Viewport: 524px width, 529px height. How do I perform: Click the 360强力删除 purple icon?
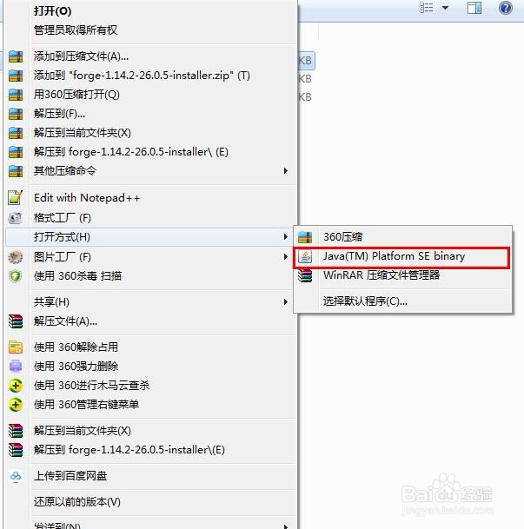[16, 366]
